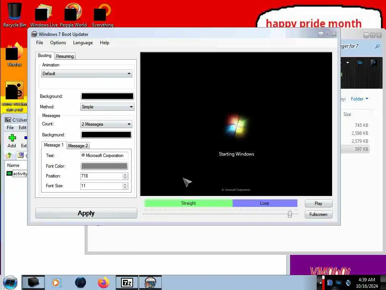Screen dimensions: 386x290
Task: Select the Peggle World desktop icon
Action: tap(73, 14)
